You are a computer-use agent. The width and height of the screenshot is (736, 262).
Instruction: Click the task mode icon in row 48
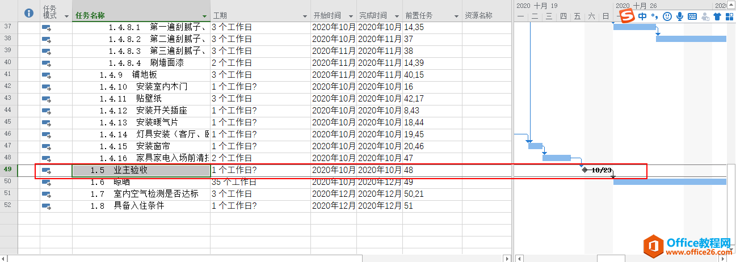point(47,158)
